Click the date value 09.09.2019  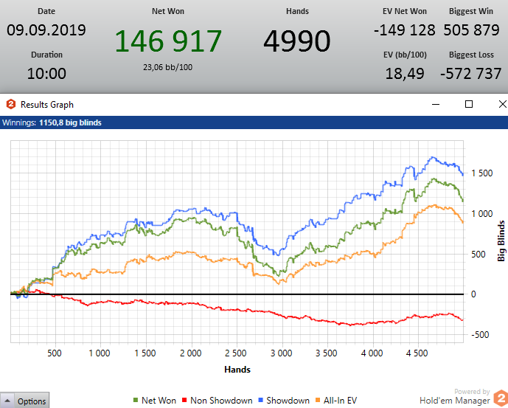point(46,30)
